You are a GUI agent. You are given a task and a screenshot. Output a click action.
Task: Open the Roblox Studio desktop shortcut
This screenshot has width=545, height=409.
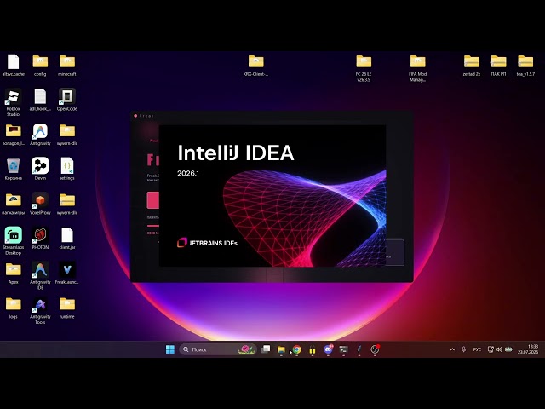[x=14, y=102]
